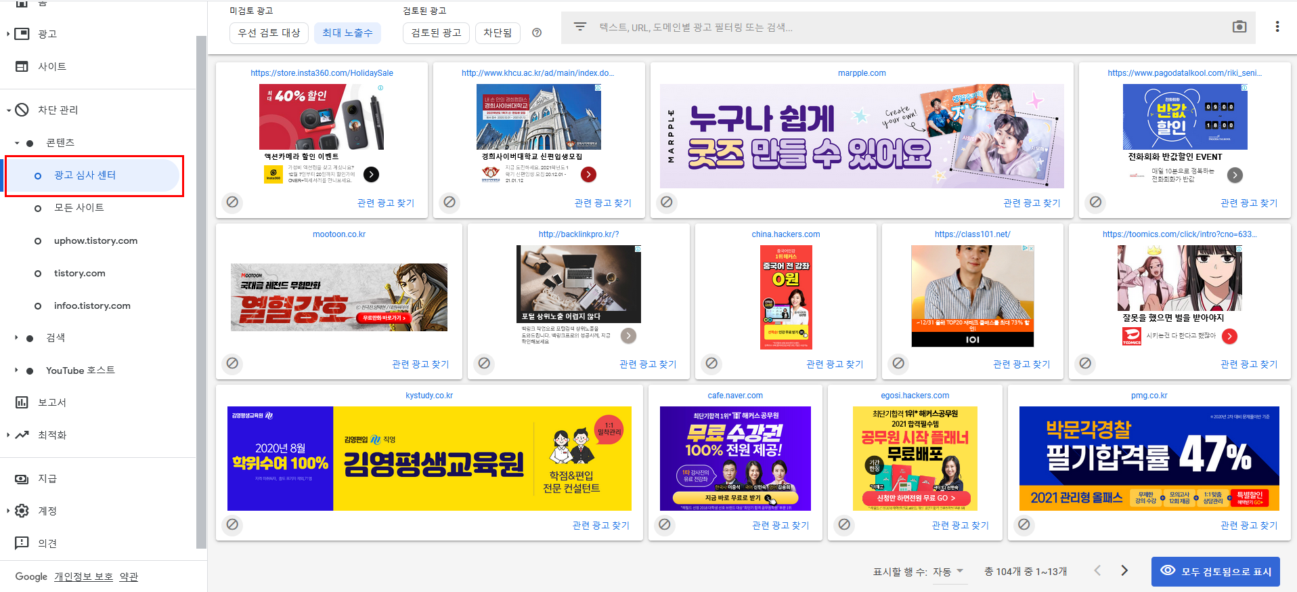Click the 최적화 trend icon
Image resolution: width=1297 pixels, height=592 pixels.
22,435
